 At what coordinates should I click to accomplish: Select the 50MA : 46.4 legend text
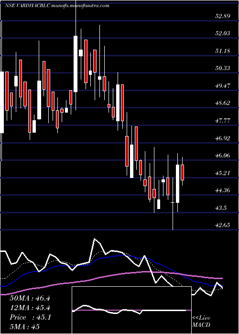(x=30, y=298)
